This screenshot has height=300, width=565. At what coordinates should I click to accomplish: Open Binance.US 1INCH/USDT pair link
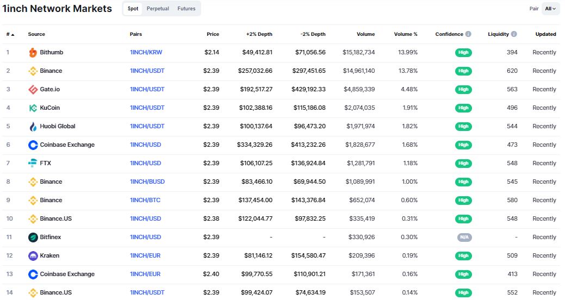147,292
